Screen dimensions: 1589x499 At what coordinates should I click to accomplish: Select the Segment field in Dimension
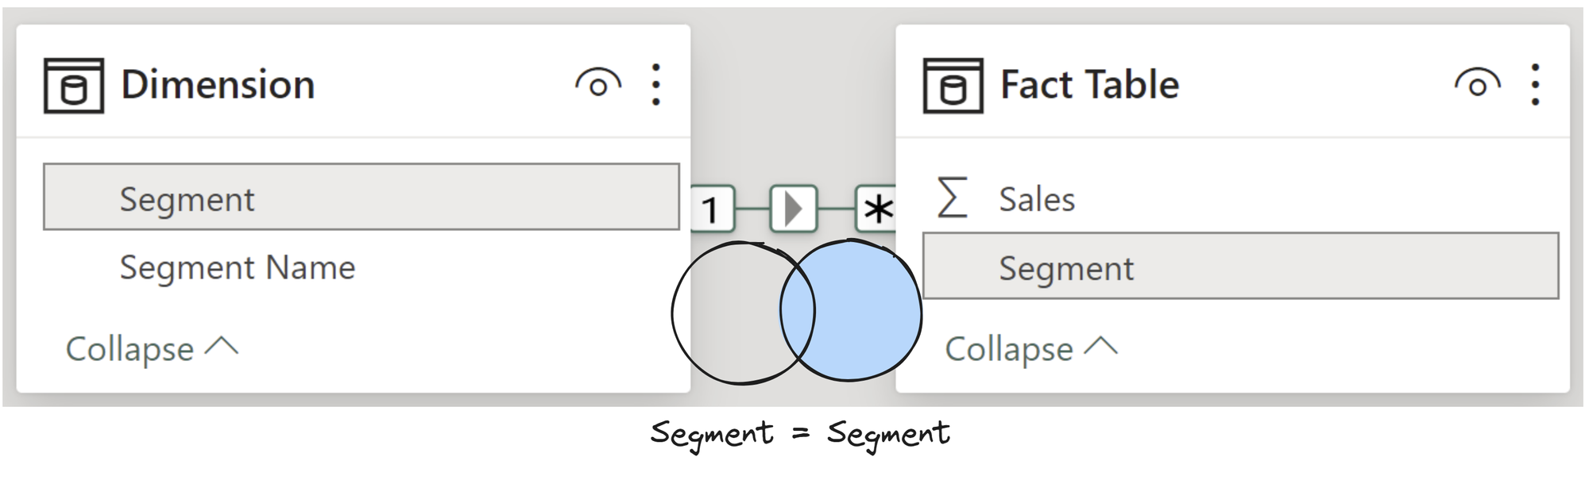point(361,198)
